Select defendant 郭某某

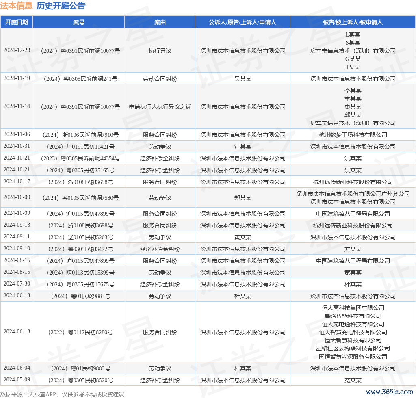(353, 115)
